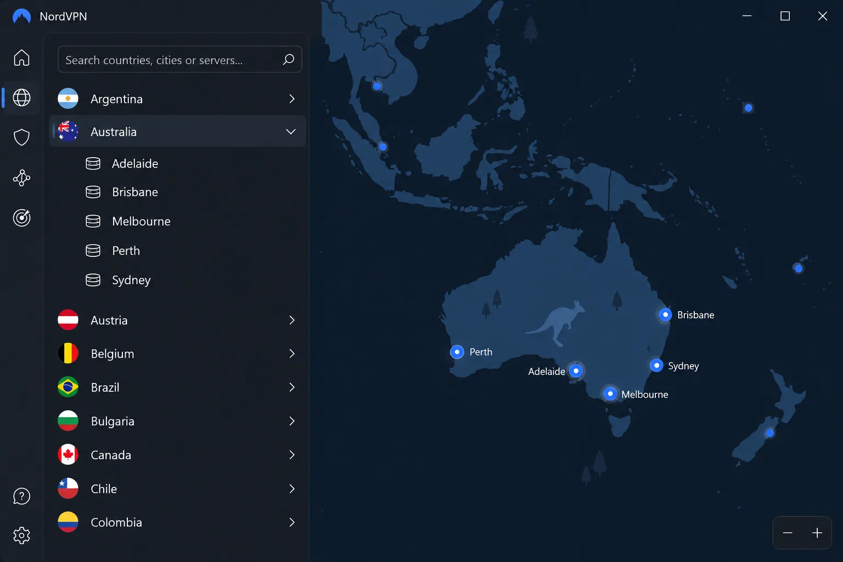Open the help question mark icon
Viewport: 843px width, 562px height.
(21, 496)
